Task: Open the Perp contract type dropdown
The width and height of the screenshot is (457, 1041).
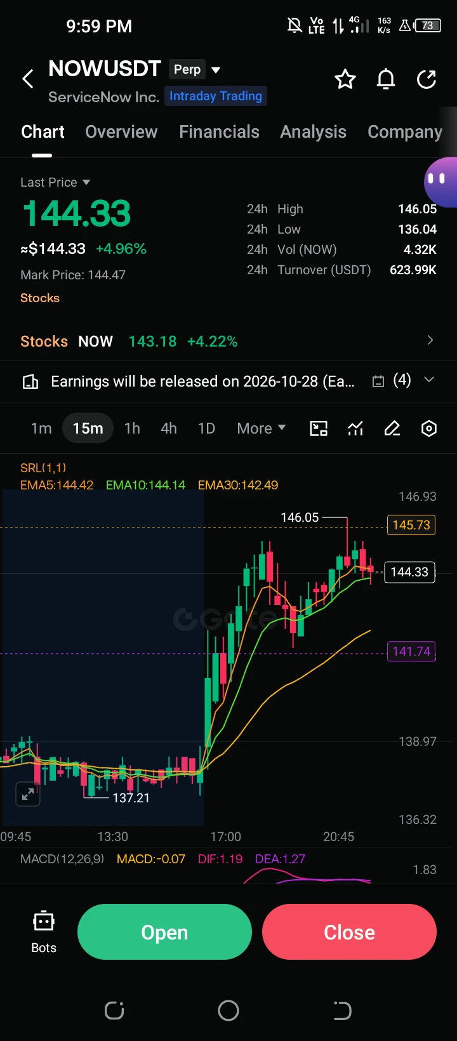Action: (195, 70)
